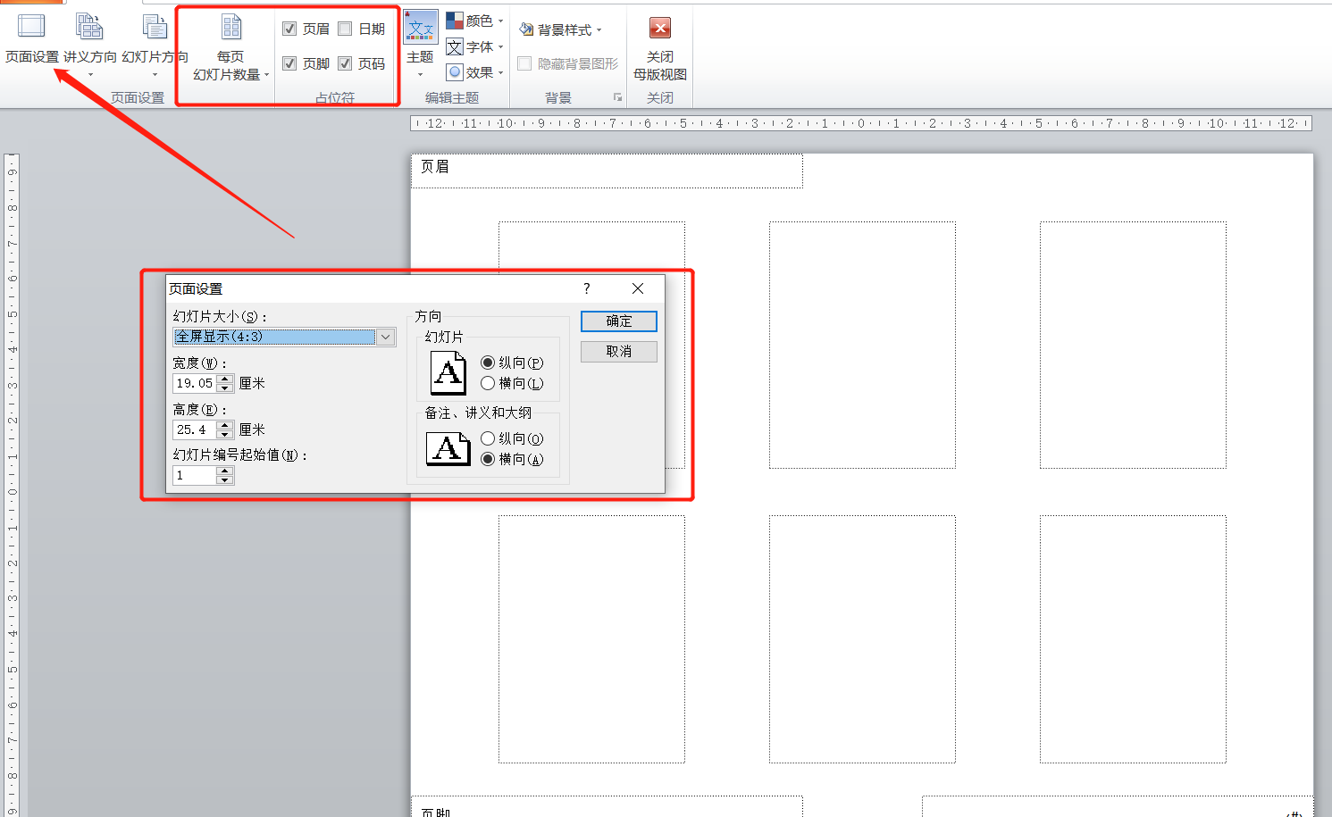This screenshot has width=1332, height=817.
Task: Enable the 日期 date checkbox
Action: (345, 29)
